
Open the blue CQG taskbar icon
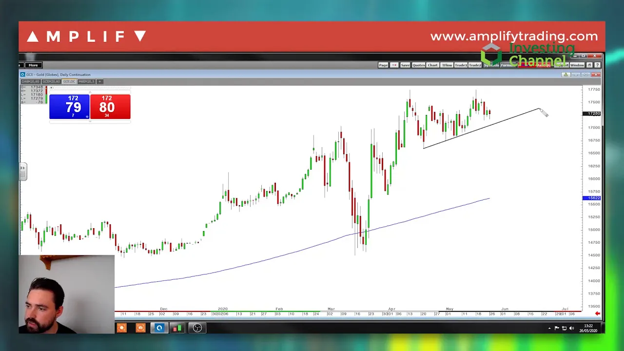(x=159, y=328)
